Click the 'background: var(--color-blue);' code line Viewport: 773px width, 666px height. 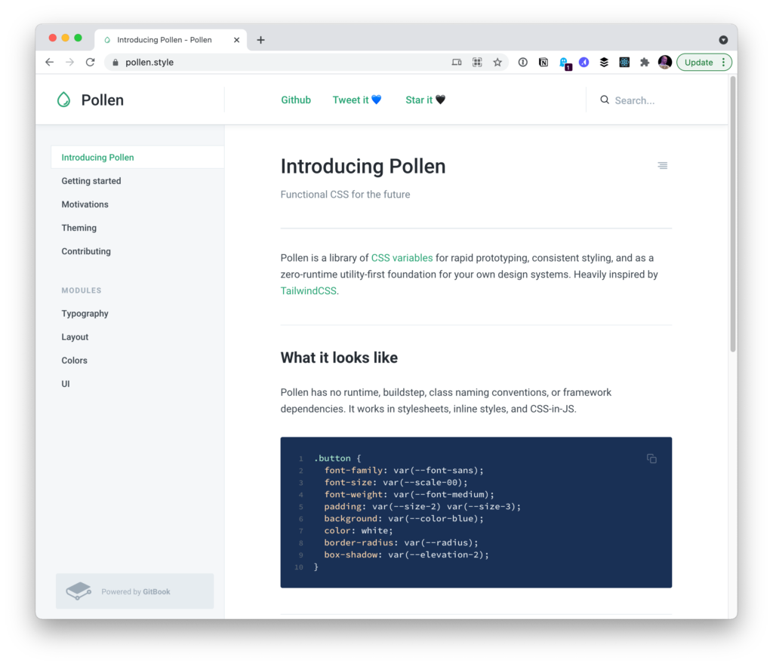tap(404, 519)
